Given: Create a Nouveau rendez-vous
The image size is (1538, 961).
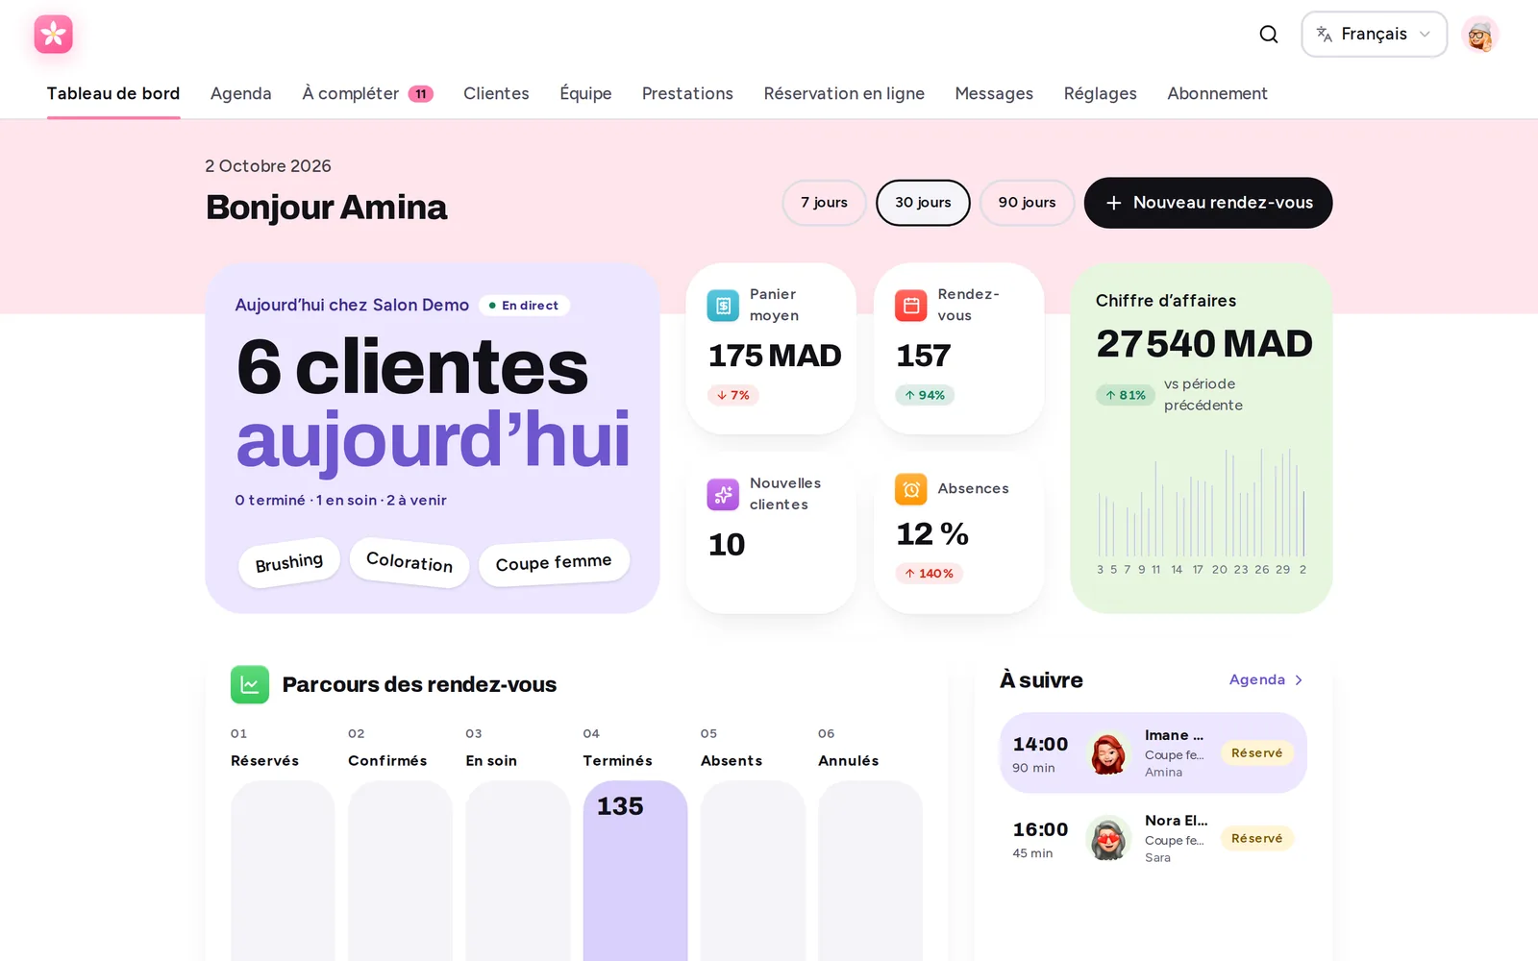Looking at the screenshot, I should coord(1208,203).
